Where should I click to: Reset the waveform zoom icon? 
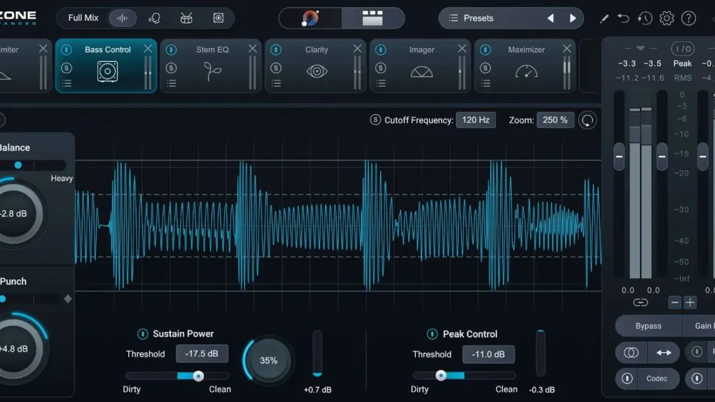pyautogui.click(x=587, y=120)
